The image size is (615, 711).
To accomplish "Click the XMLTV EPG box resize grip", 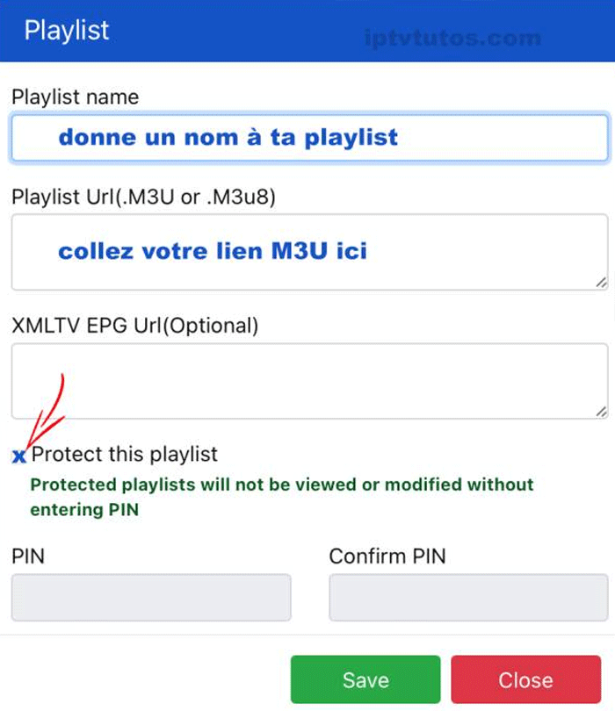I will click(x=602, y=412).
